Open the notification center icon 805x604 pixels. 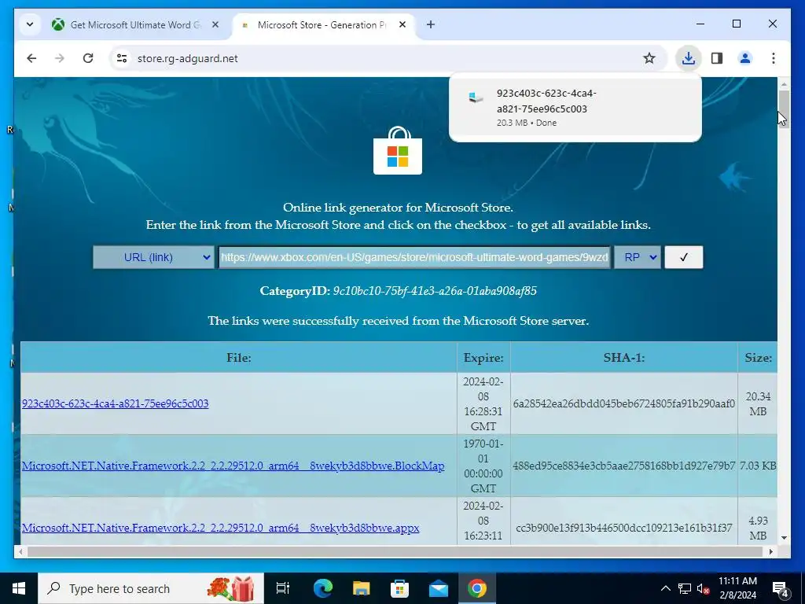pos(781,588)
